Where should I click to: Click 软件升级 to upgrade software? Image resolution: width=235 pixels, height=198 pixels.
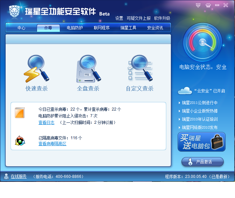[162, 18]
